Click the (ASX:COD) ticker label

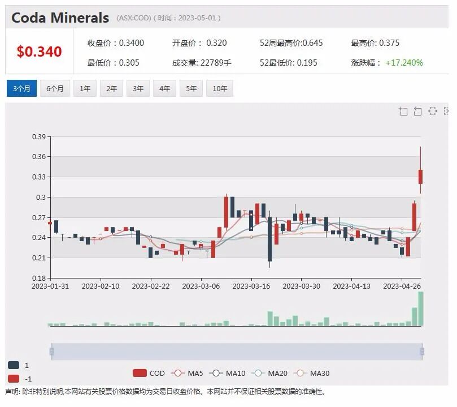coord(134,18)
